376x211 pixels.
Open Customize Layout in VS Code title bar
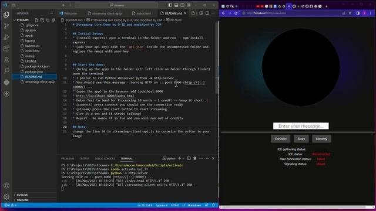tap(189, 5)
